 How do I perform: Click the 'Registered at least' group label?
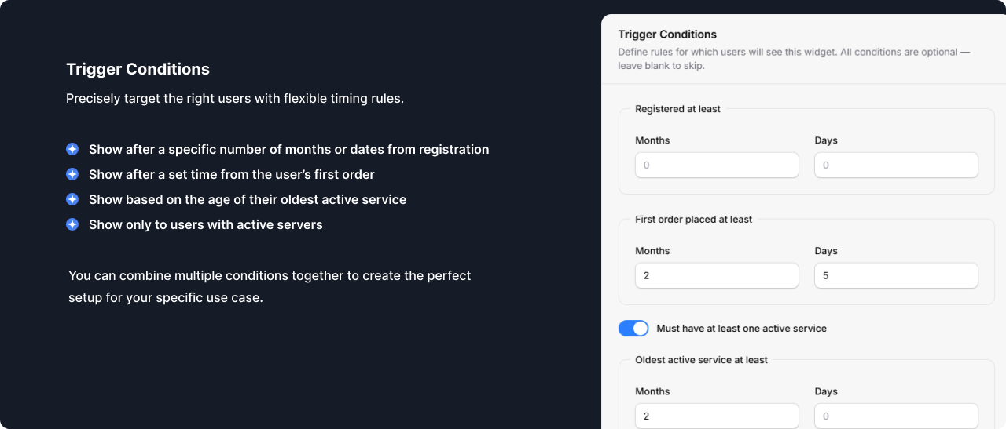pos(677,109)
